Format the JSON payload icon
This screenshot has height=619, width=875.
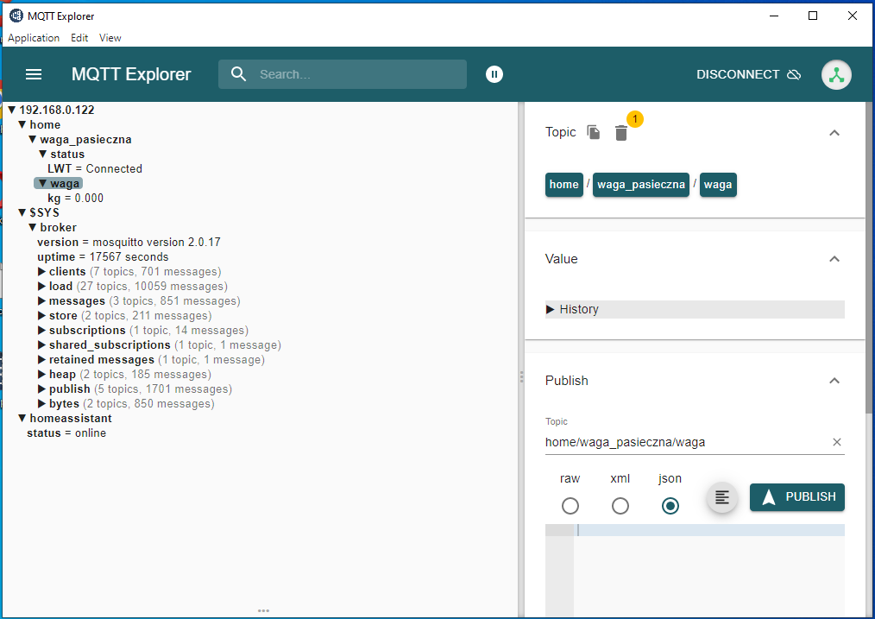pos(722,496)
